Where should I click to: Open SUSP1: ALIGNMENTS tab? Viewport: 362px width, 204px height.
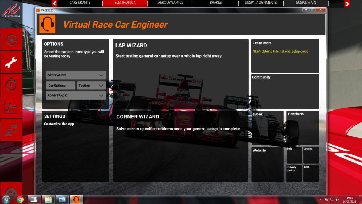click(x=261, y=3)
